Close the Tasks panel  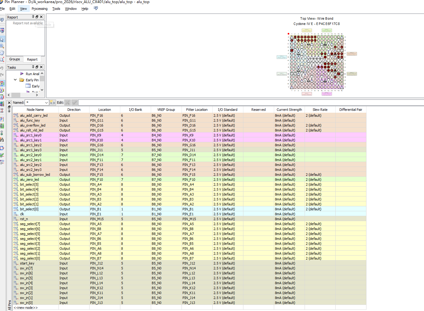pyautogui.click(x=41, y=67)
